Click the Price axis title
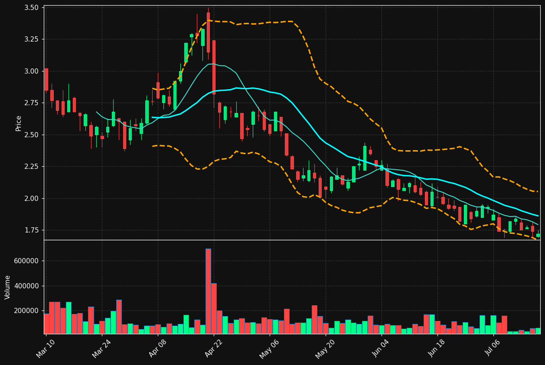Image resolution: width=545 pixels, height=365 pixels. pyautogui.click(x=19, y=123)
